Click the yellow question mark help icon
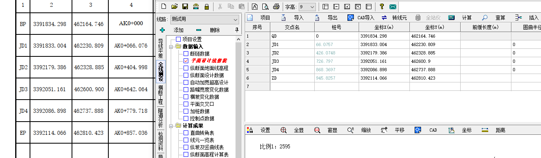Screen dimensions: 541x158 (x=382, y=7)
